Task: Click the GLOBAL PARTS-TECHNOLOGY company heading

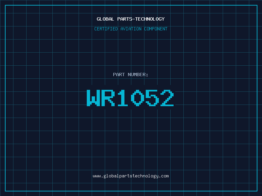Action: click(131, 19)
